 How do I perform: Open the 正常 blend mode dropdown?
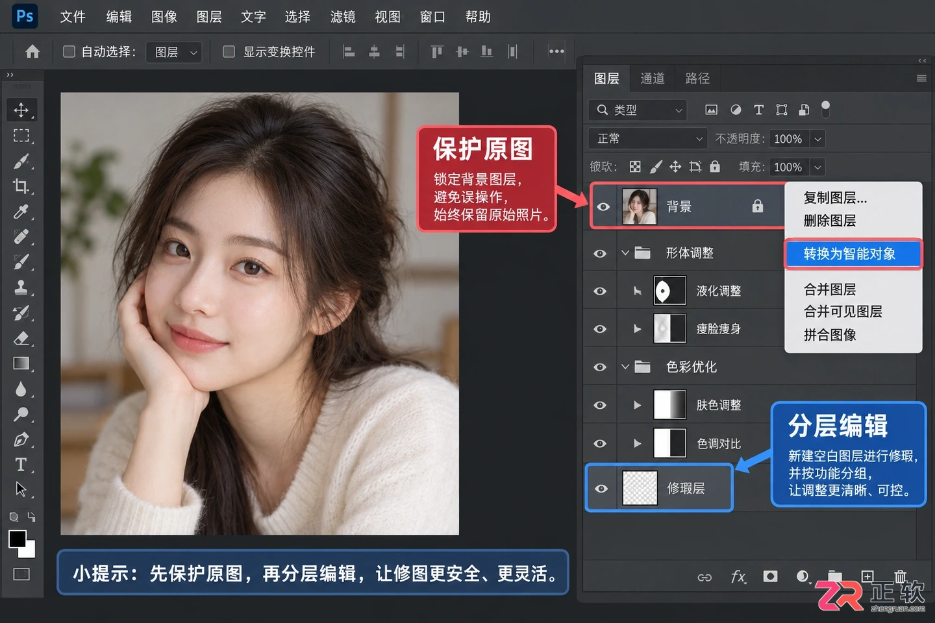pos(647,138)
